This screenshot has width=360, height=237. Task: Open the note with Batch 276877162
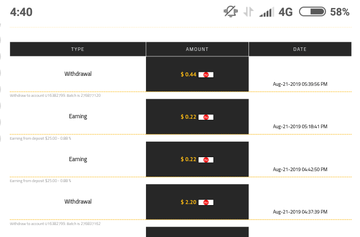click(x=55, y=224)
